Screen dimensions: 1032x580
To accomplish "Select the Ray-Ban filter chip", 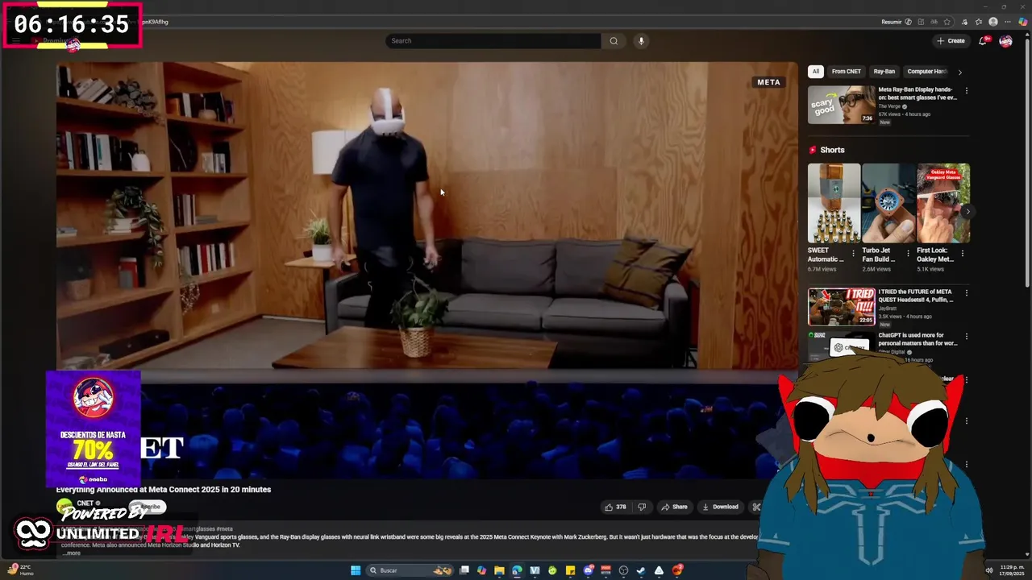I will tap(884, 72).
